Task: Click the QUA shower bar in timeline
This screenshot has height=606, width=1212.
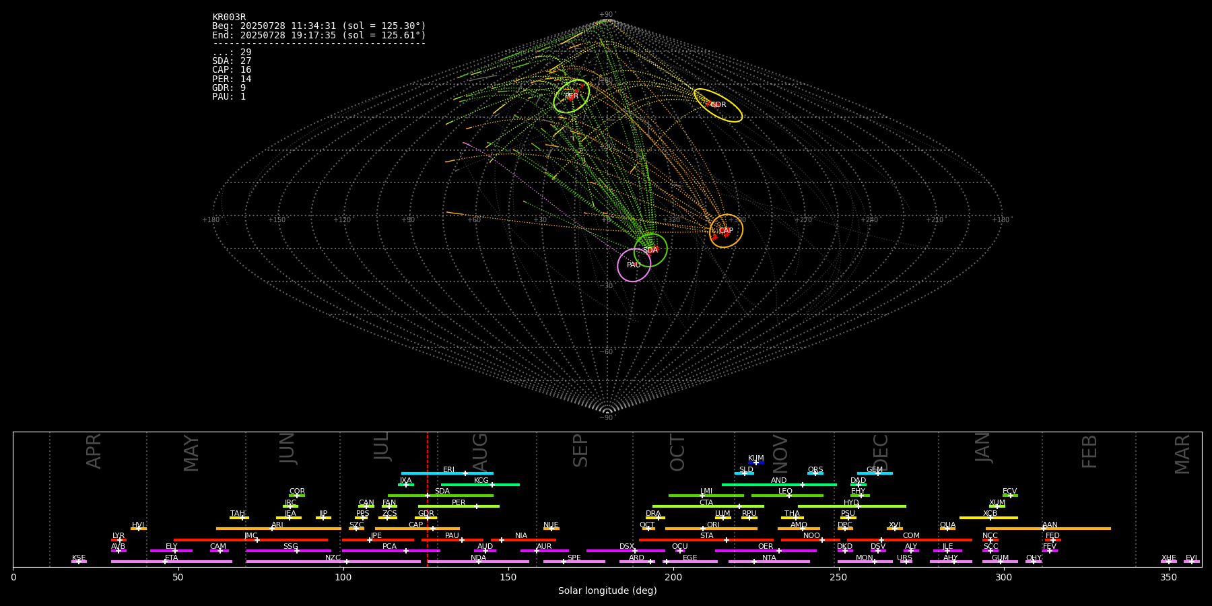Action: point(947,529)
